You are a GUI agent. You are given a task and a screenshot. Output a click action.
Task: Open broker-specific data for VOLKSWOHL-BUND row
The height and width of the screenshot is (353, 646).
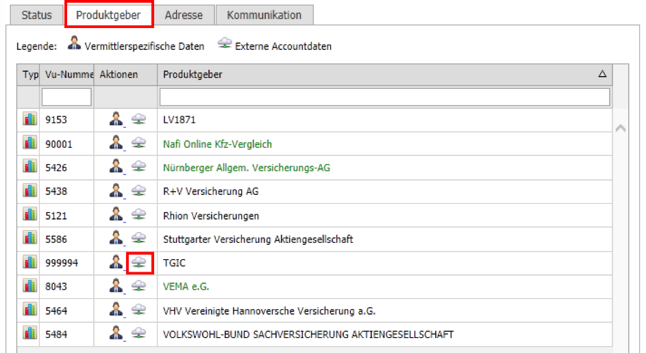point(116,334)
